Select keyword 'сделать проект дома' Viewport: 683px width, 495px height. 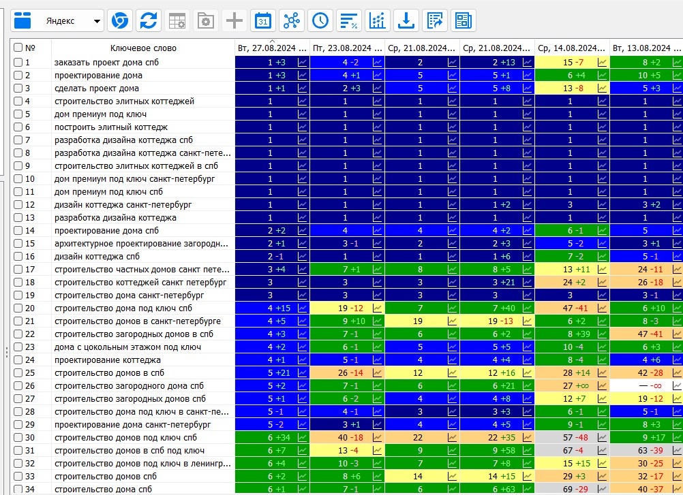pos(97,89)
